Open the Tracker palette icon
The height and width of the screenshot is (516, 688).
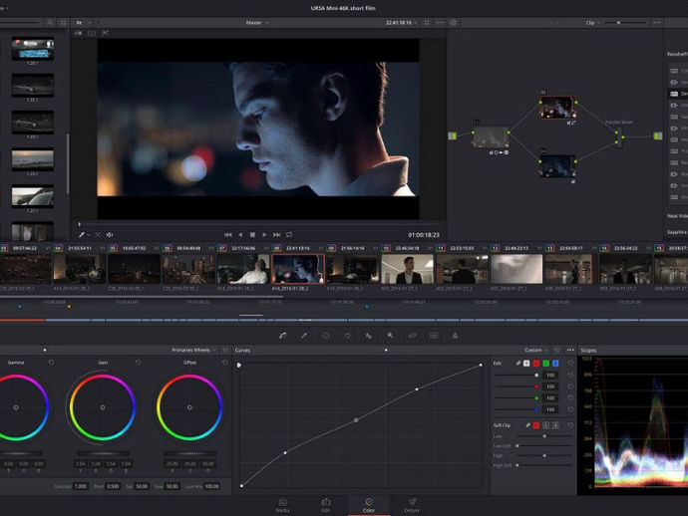(347, 336)
